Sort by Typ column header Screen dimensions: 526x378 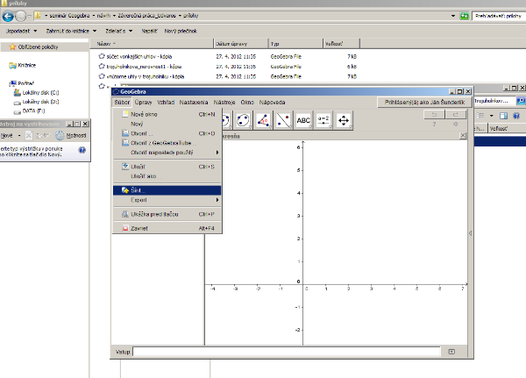tap(295, 44)
